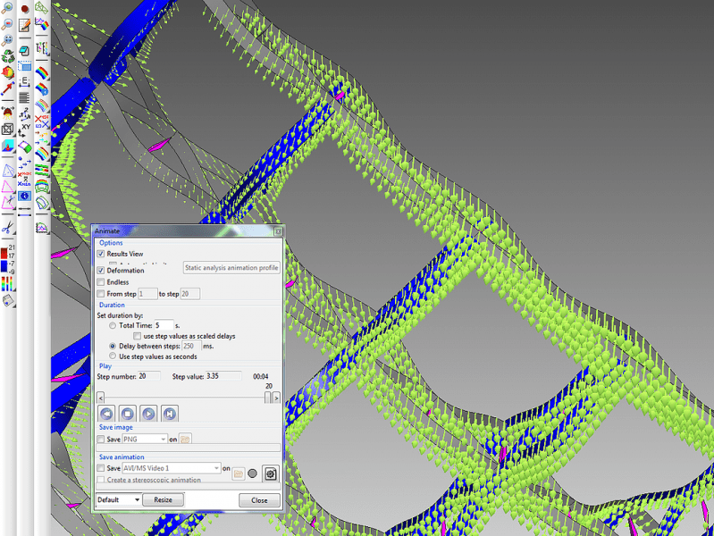The height and width of the screenshot is (536, 714).
Task: Select the zoom in magnifier icon
Action: [7, 8]
